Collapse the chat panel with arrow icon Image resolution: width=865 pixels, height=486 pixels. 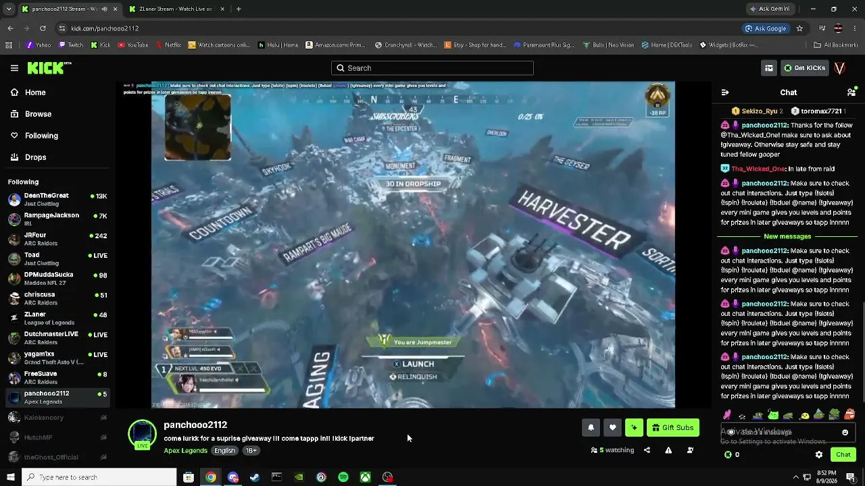coord(725,92)
